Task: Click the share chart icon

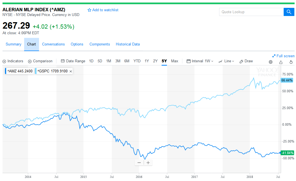Action: [281, 62]
